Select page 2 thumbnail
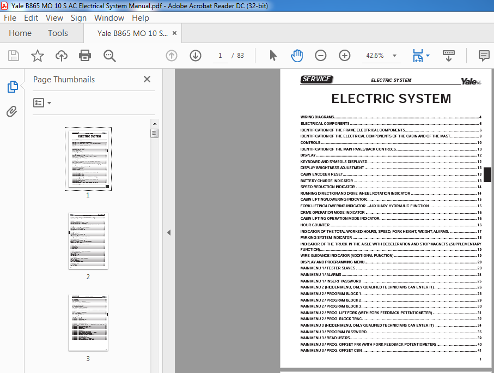 pyautogui.click(x=88, y=241)
